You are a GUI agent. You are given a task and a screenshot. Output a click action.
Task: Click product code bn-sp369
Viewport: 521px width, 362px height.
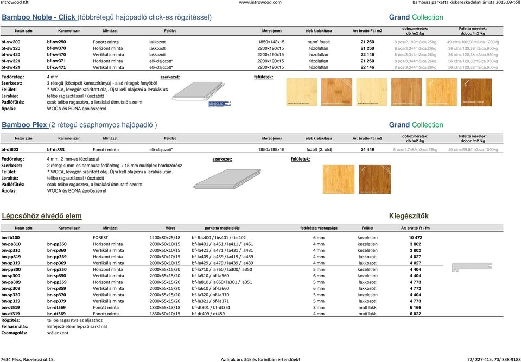(x=56, y=263)
